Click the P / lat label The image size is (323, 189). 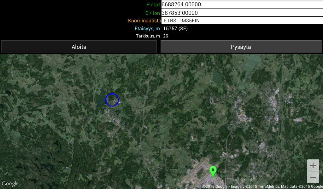point(153,4)
